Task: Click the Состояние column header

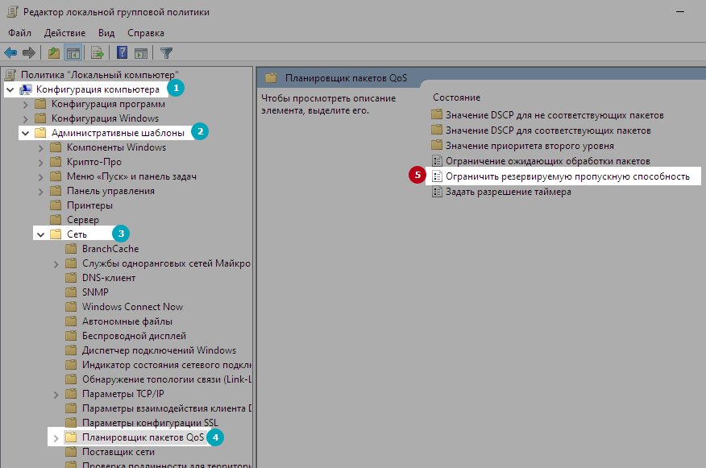Action: 456,97
